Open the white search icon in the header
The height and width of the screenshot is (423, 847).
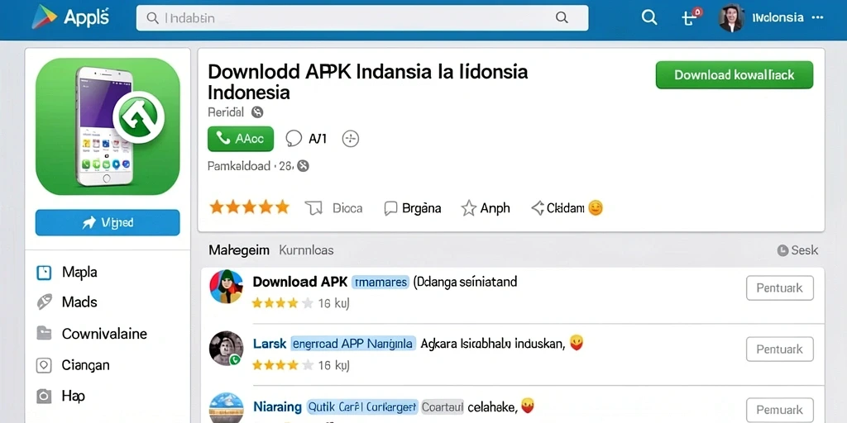(x=648, y=17)
